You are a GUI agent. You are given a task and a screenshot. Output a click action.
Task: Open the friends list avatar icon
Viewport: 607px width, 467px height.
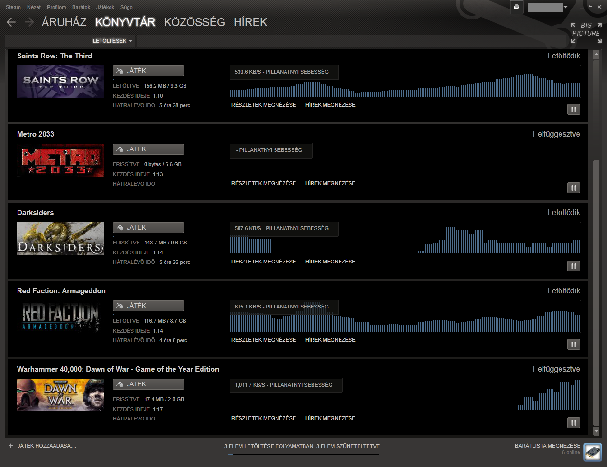[x=592, y=452]
